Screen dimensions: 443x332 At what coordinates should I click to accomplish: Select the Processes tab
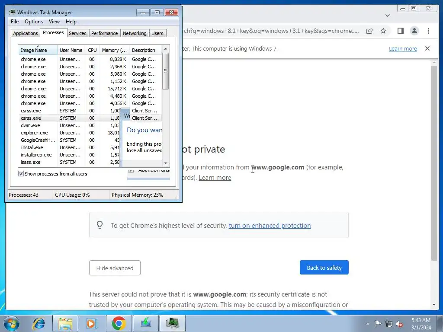coord(53,32)
